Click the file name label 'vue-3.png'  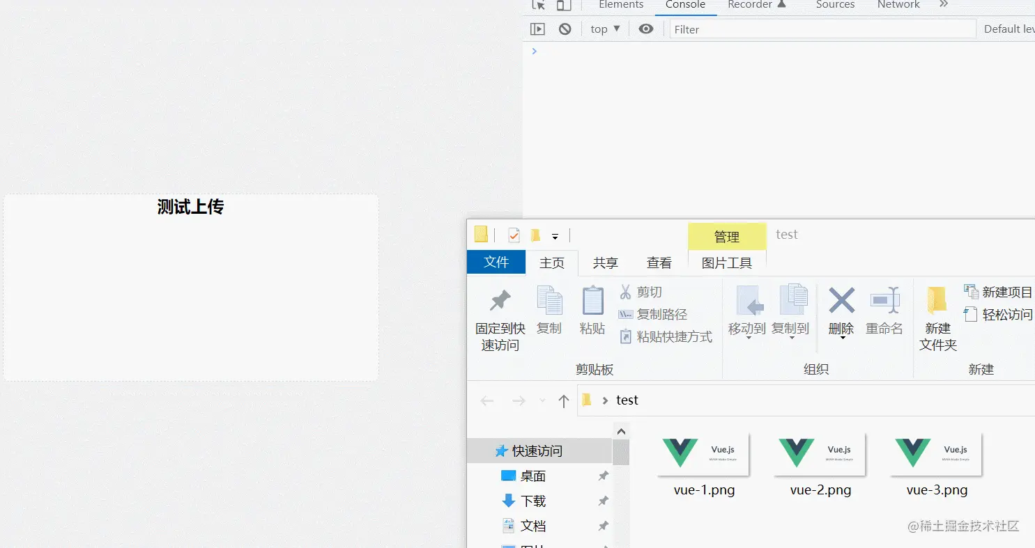point(937,490)
